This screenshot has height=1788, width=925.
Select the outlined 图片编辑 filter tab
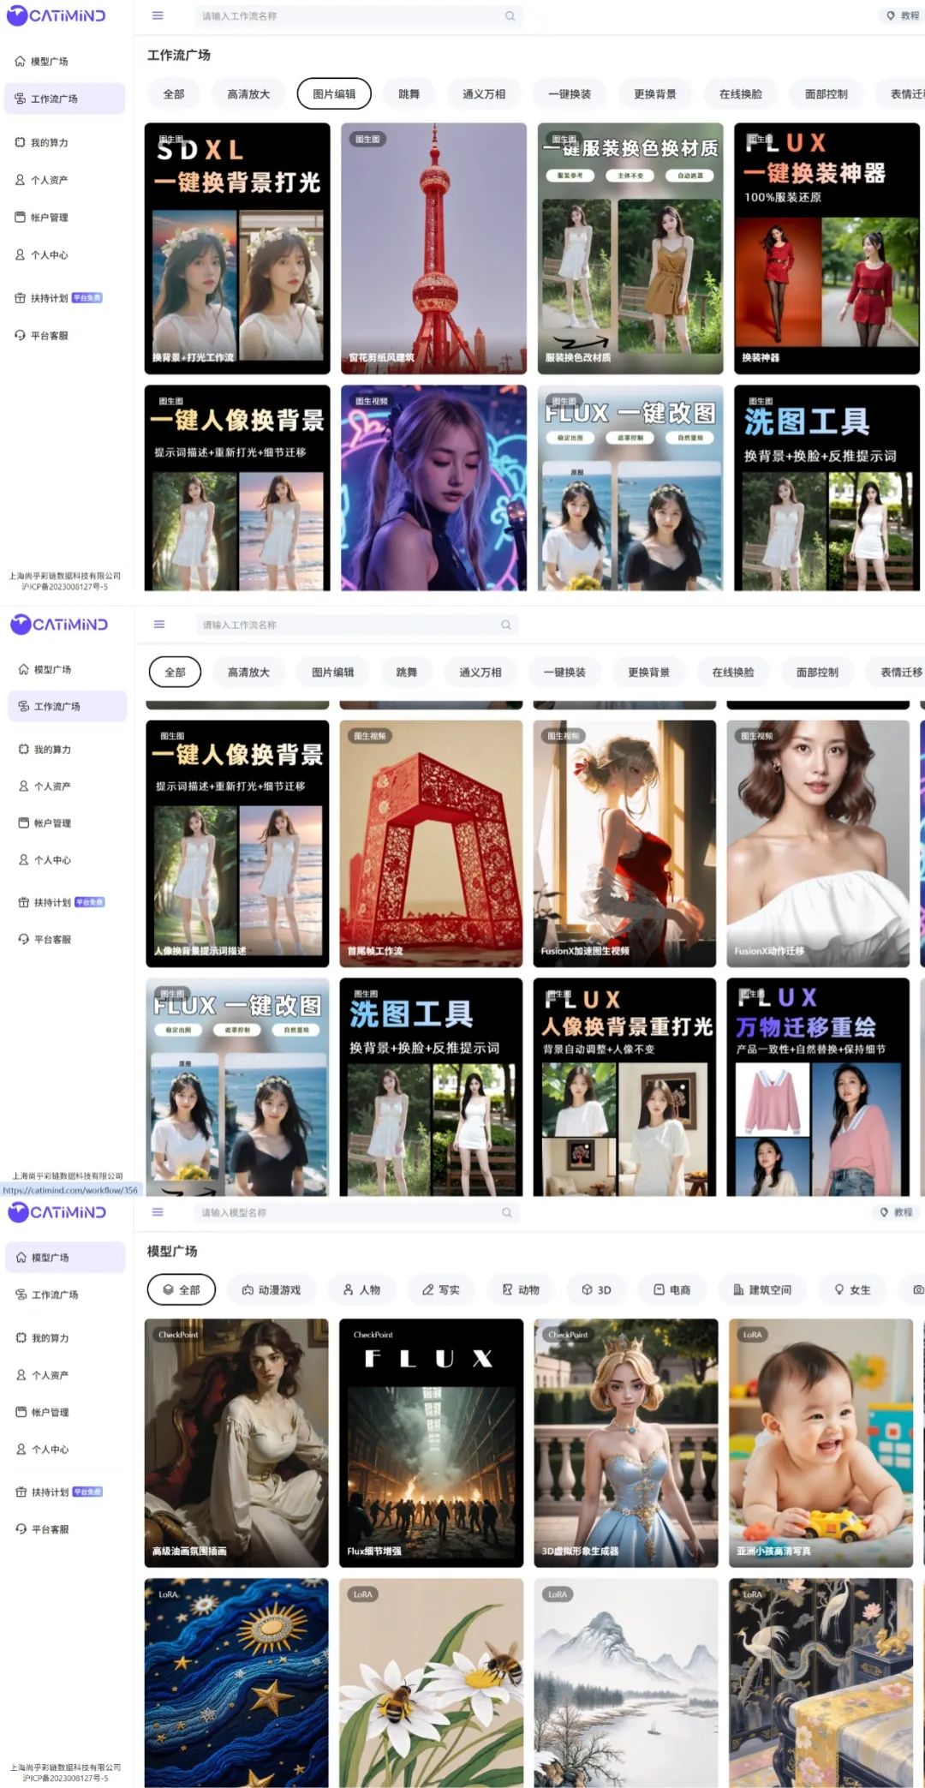pos(334,94)
